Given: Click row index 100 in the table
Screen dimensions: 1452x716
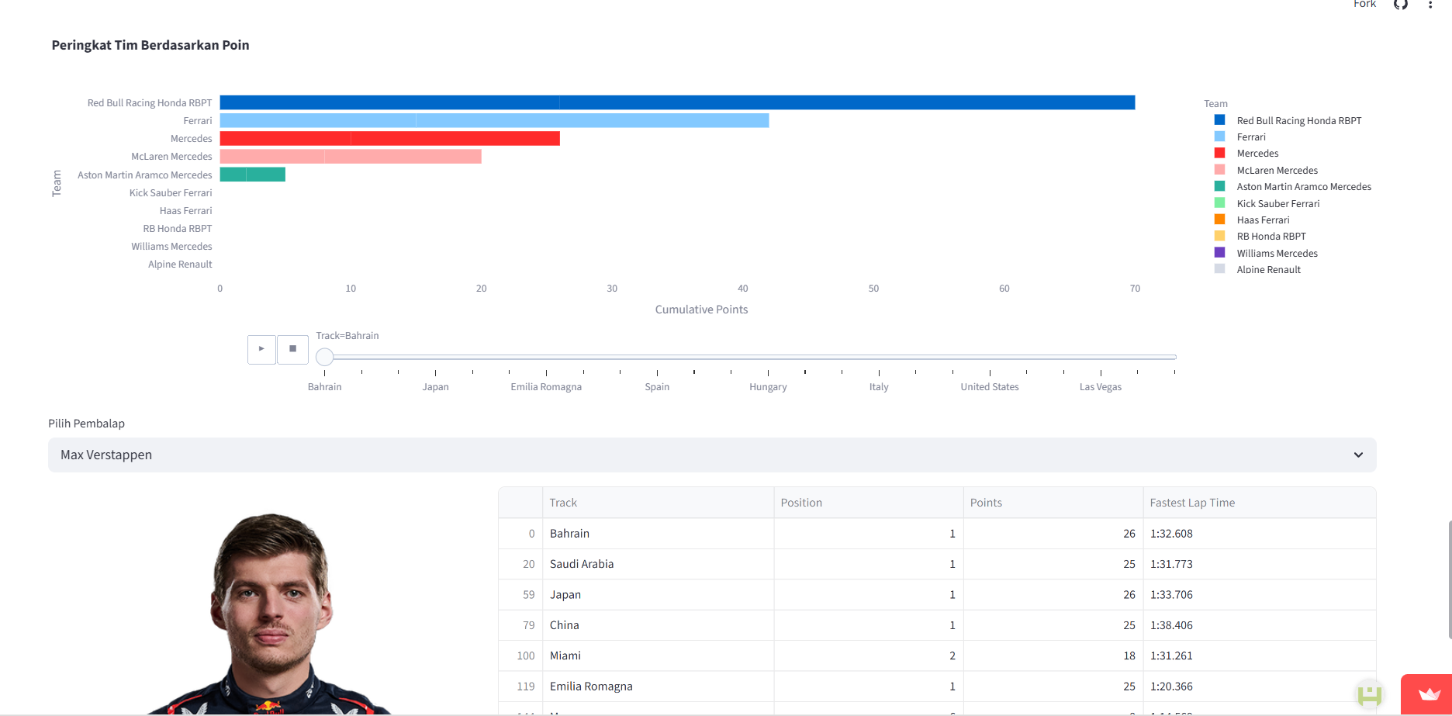Looking at the screenshot, I should [x=520, y=655].
